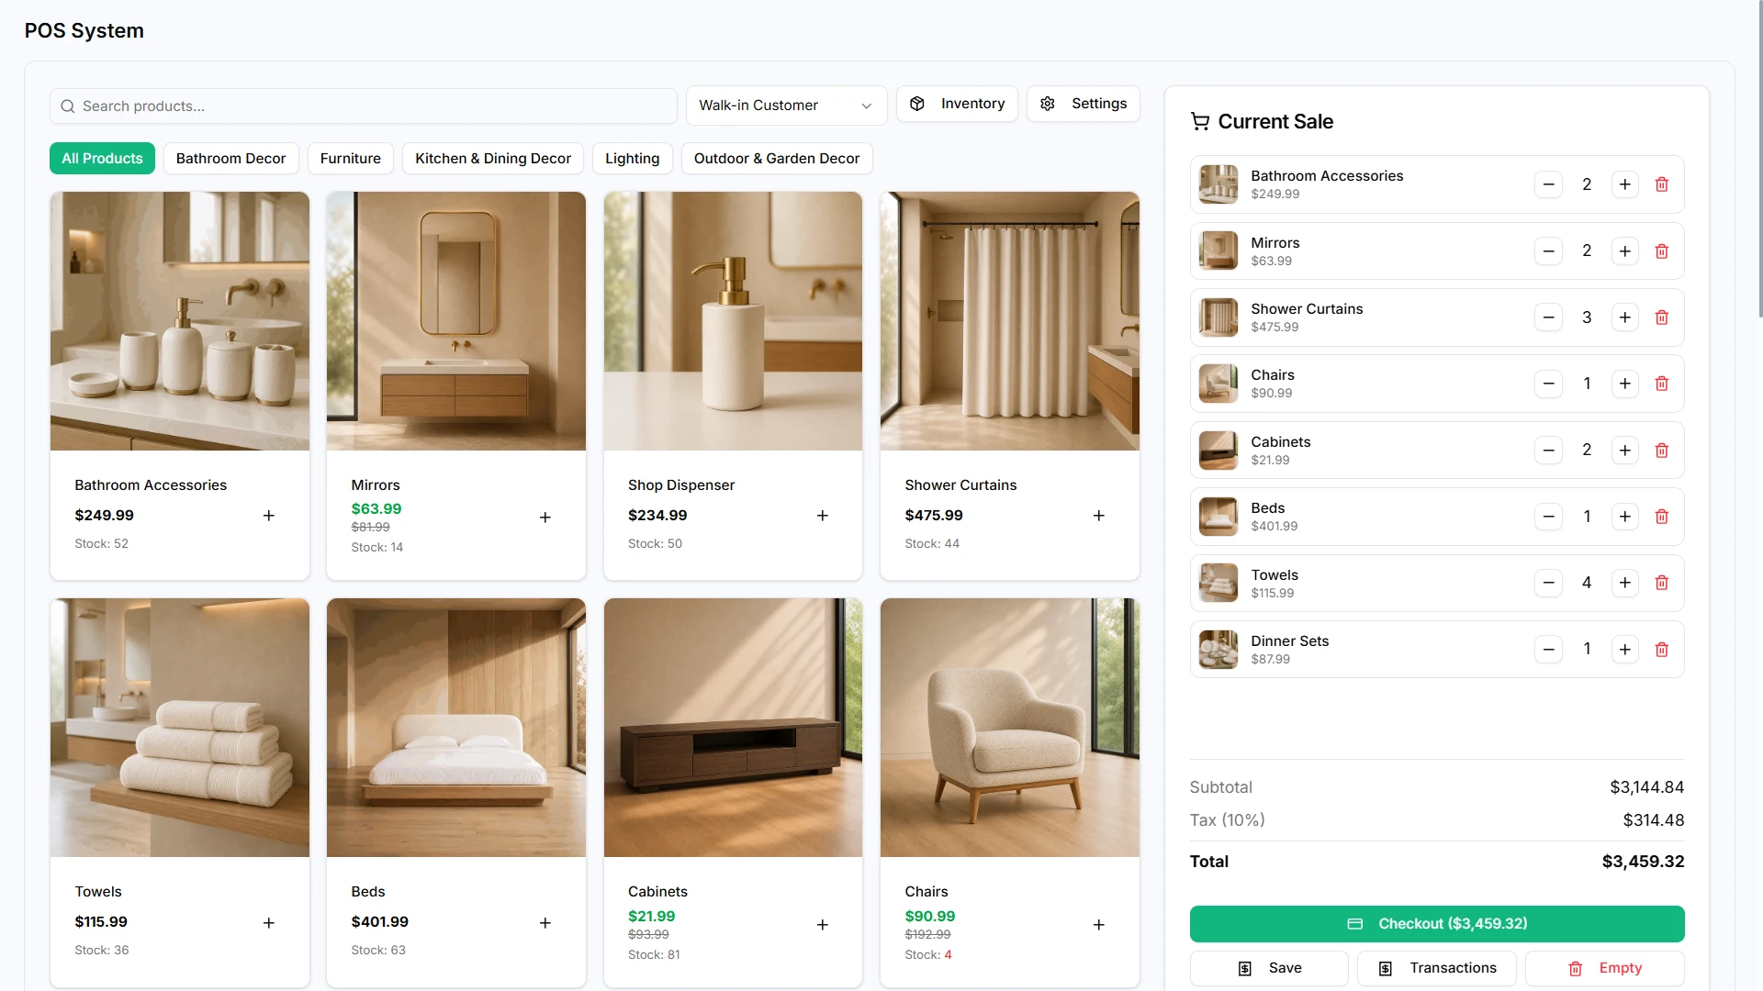This screenshot has height=991, width=1763.
Task: Decrease Towels quantity in cart
Action: [x=1549, y=583]
